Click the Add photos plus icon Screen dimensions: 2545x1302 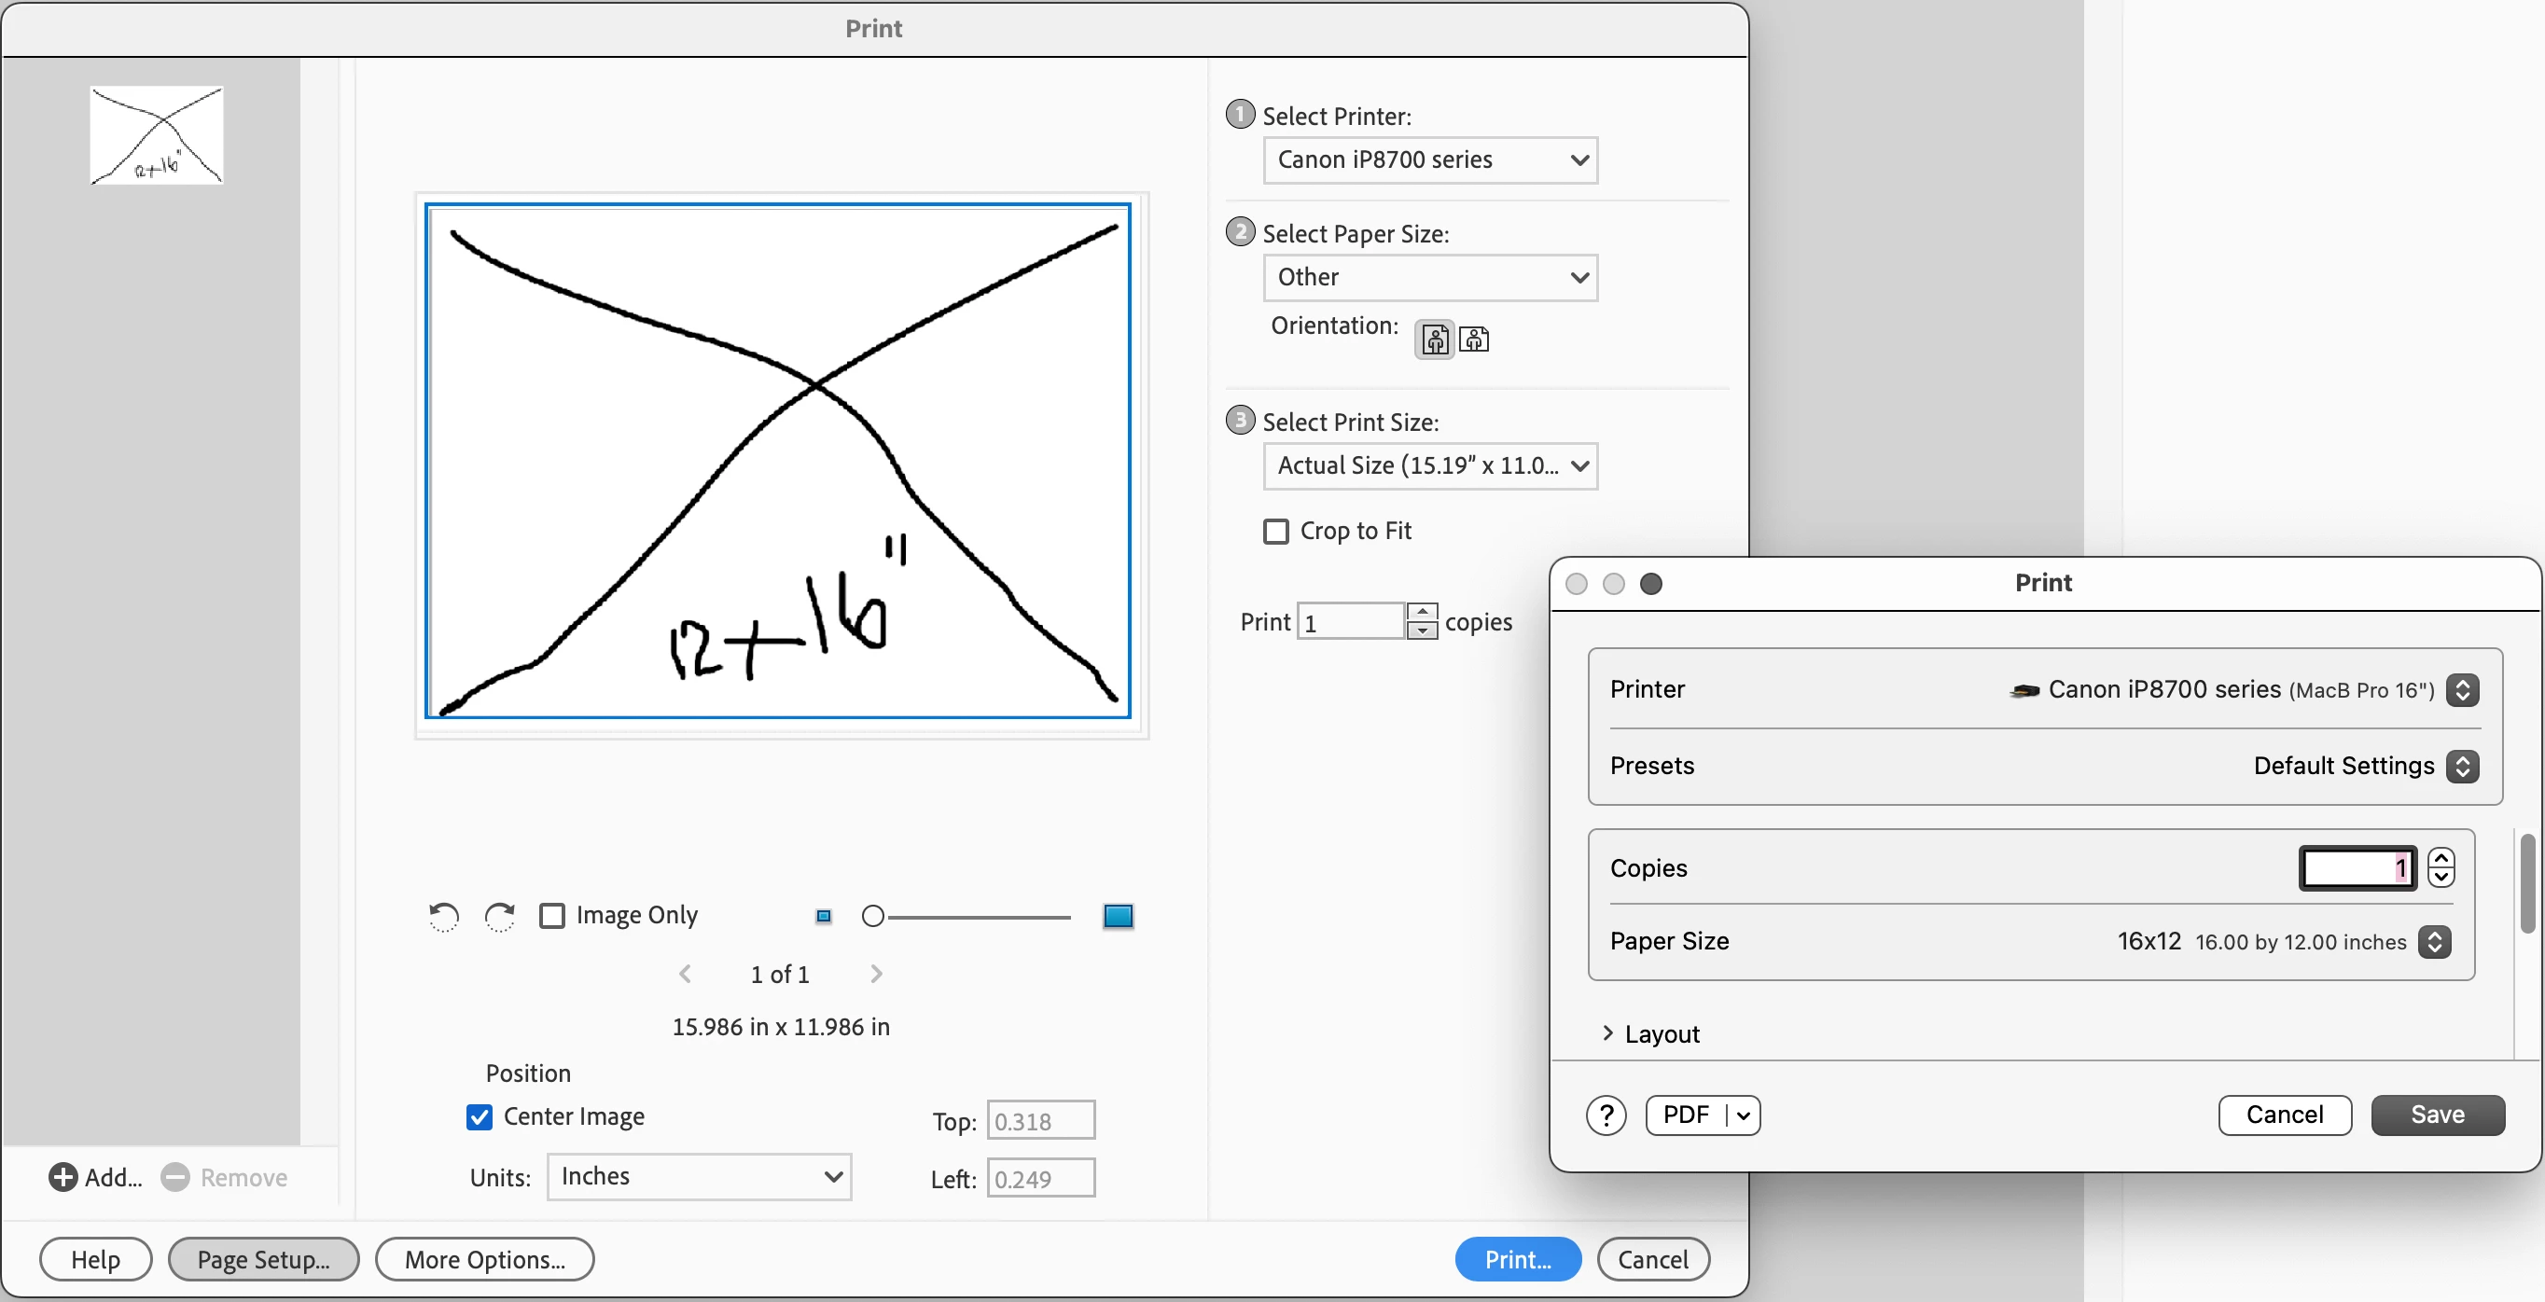pyautogui.click(x=63, y=1176)
